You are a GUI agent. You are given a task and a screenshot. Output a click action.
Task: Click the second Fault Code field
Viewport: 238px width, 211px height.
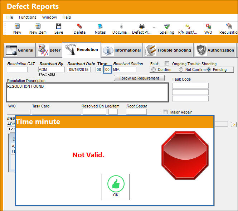pos(190,92)
